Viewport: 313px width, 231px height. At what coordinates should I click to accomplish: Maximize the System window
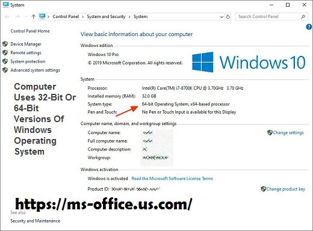(x=288, y=5)
